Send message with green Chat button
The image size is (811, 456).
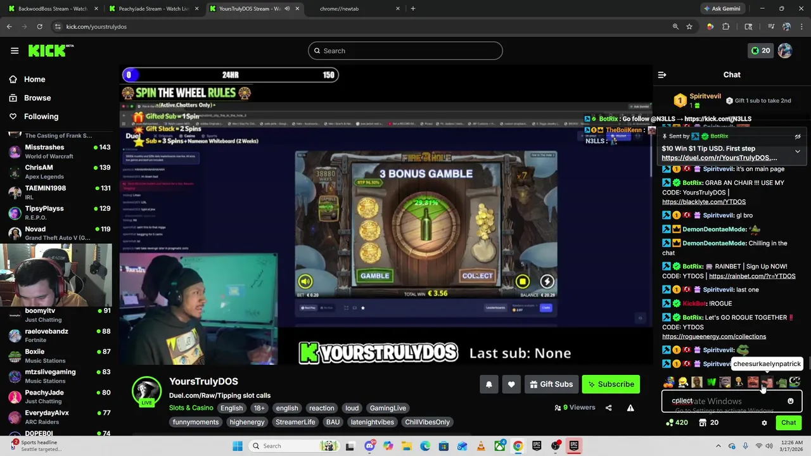(x=788, y=422)
